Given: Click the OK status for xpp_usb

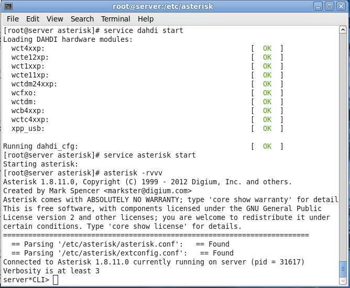Looking at the screenshot, I should [x=267, y=128].
